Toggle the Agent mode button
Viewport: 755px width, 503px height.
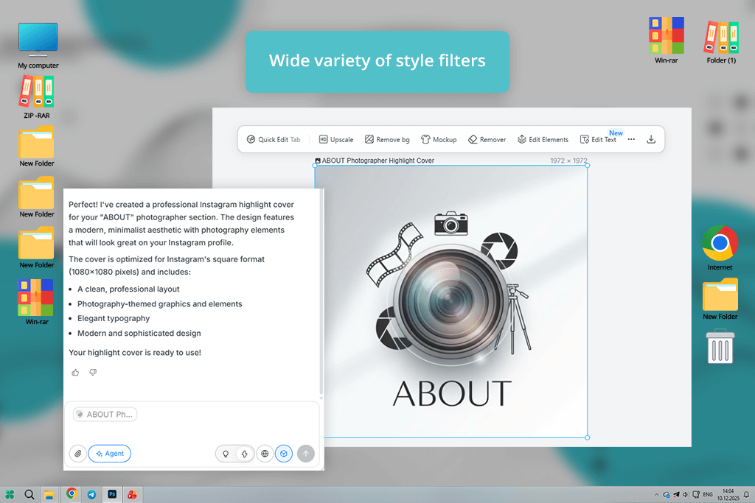[110, 454]
